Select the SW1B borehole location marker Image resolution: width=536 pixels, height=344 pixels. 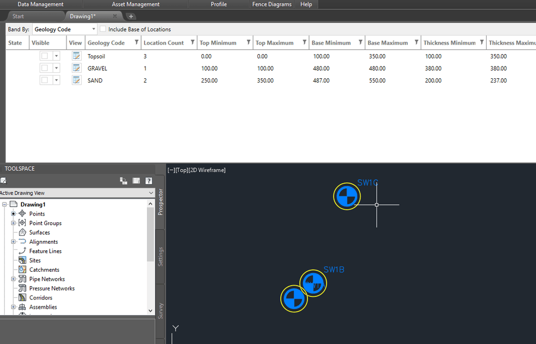pyautogui.click(x=313, y=283)
